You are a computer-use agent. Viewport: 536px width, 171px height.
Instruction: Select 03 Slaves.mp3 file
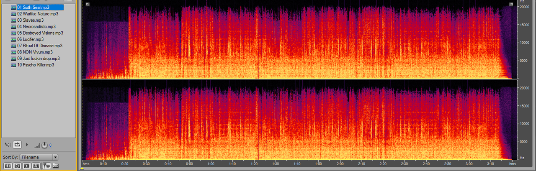[27, 20]
